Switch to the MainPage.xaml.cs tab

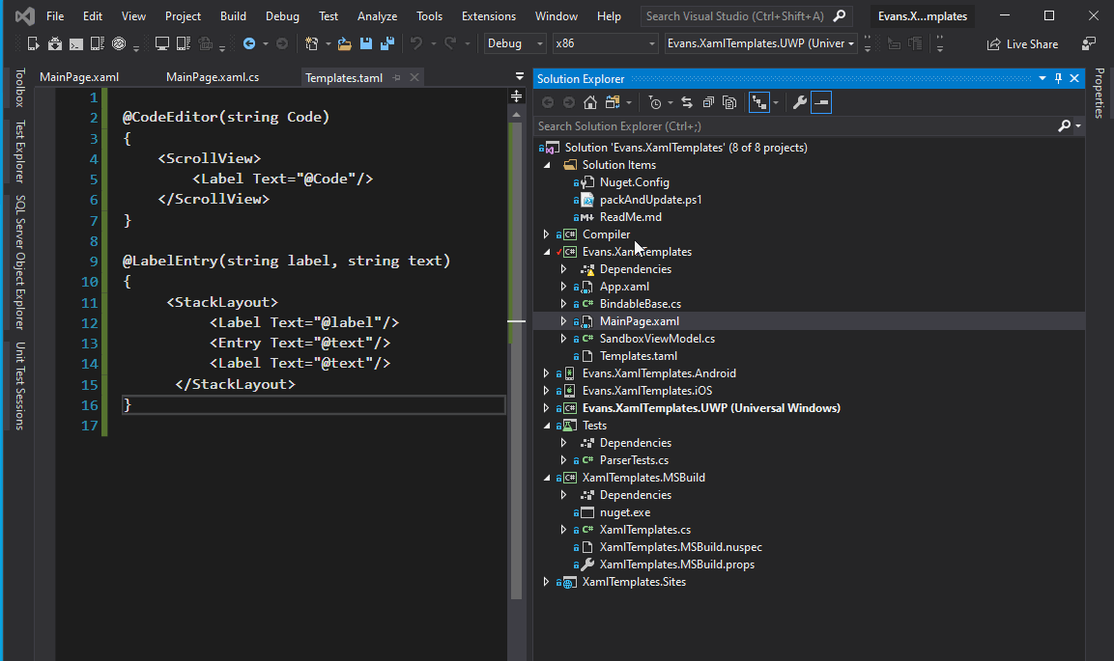click(213, 77)
